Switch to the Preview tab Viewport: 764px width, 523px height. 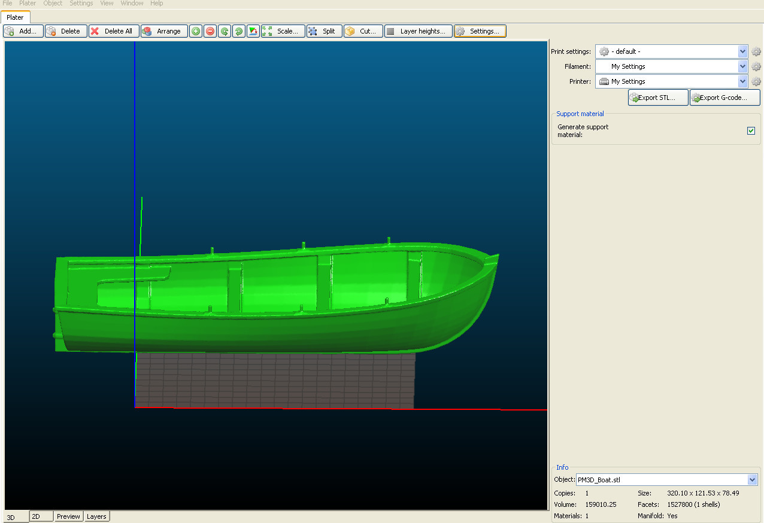click(x=68, y=516)
